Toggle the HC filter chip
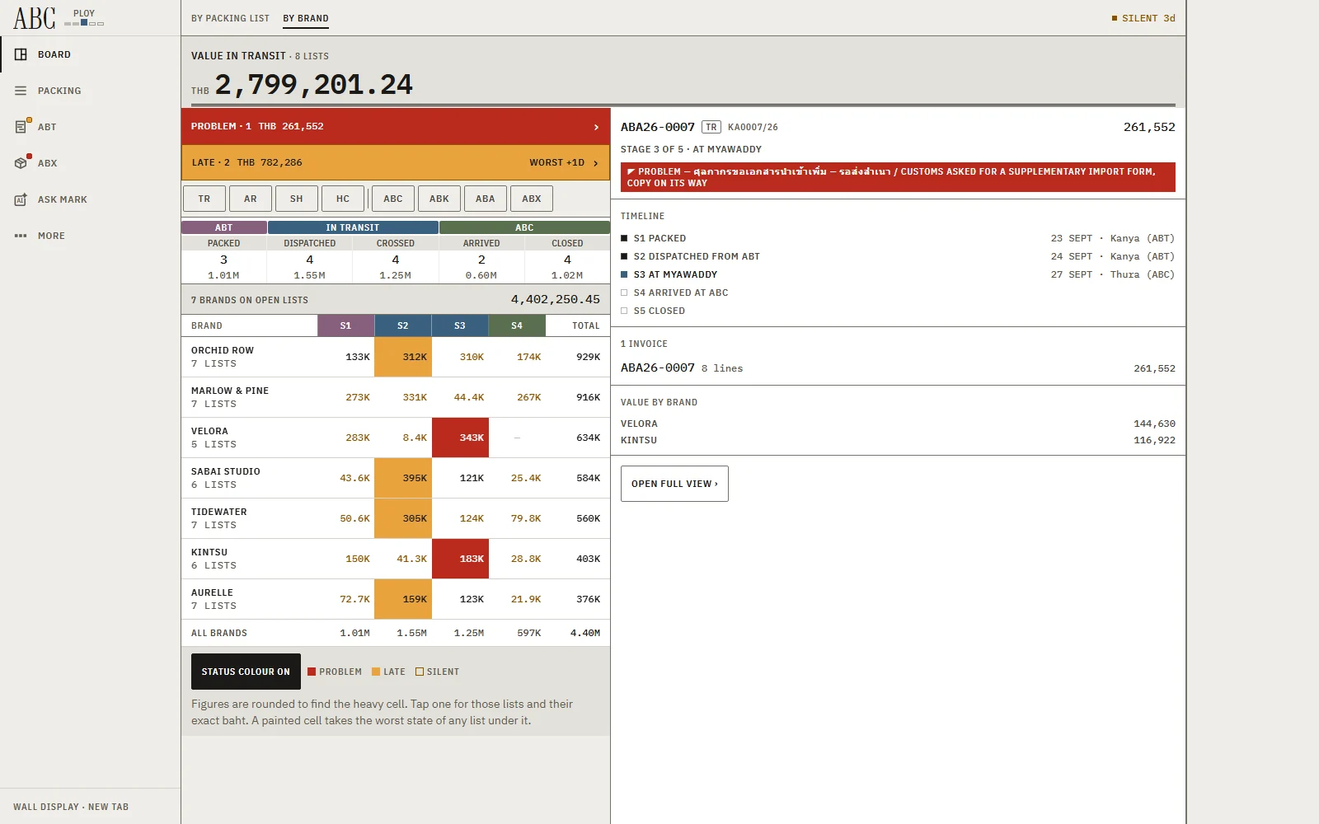1319x824 pixels. tap(343, 199)
